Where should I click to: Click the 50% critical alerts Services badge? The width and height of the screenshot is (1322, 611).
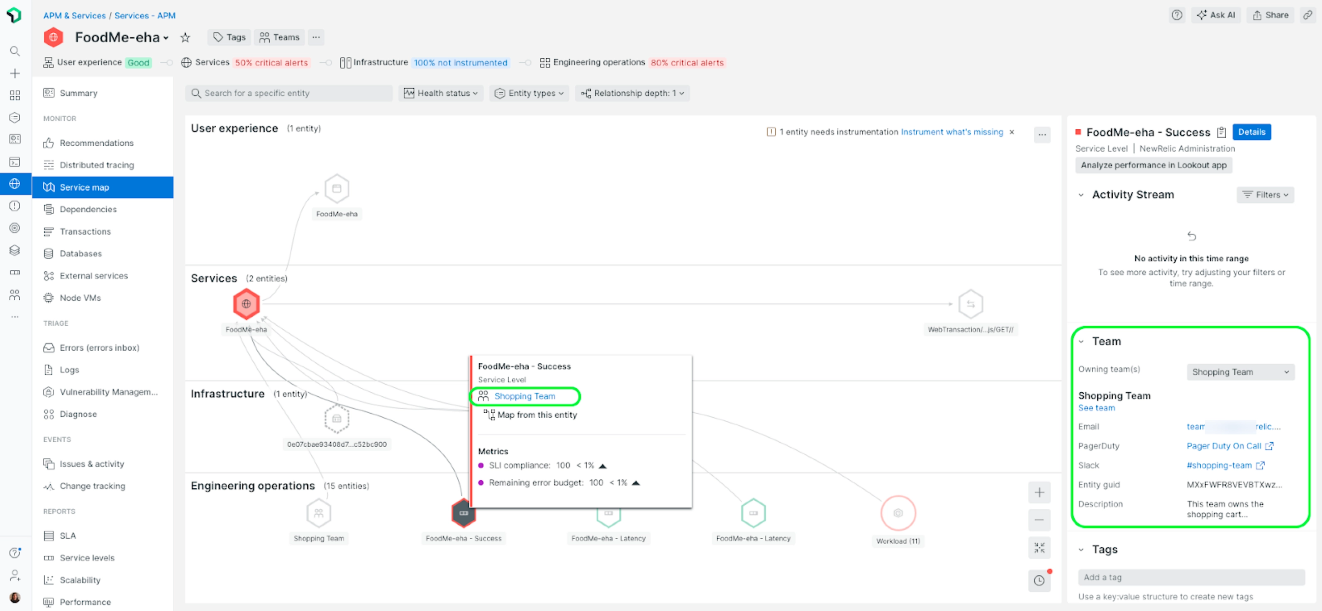[271, 63]
